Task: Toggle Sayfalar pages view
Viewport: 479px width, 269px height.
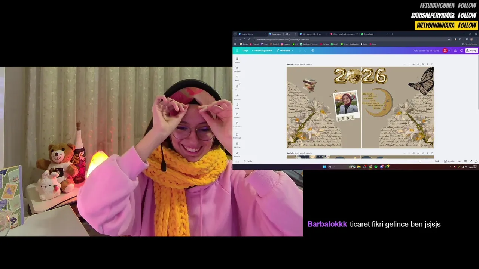Action: (x=449, y=161)
